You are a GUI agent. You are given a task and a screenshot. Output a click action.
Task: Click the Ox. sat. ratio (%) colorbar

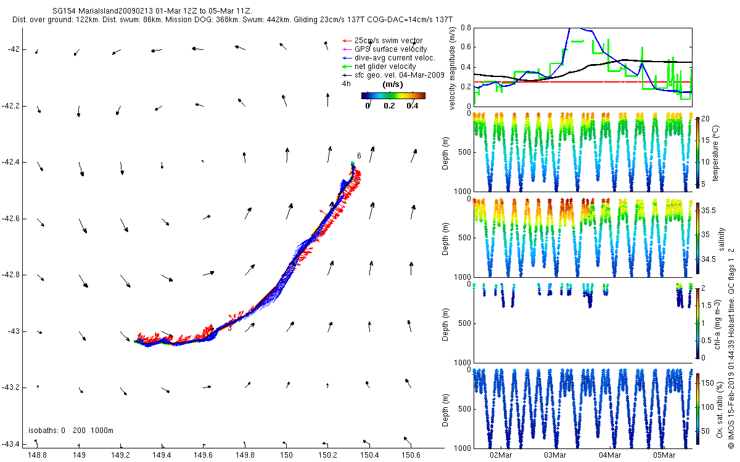click(697, 408)
